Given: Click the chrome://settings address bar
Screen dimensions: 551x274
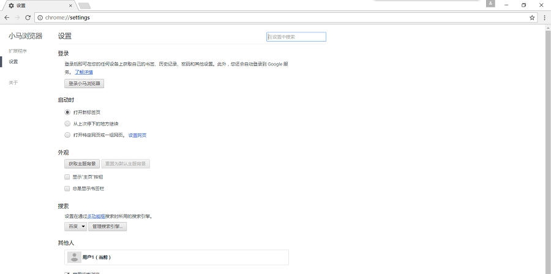Looking at the screenshot, I should (x=285, y=18).
